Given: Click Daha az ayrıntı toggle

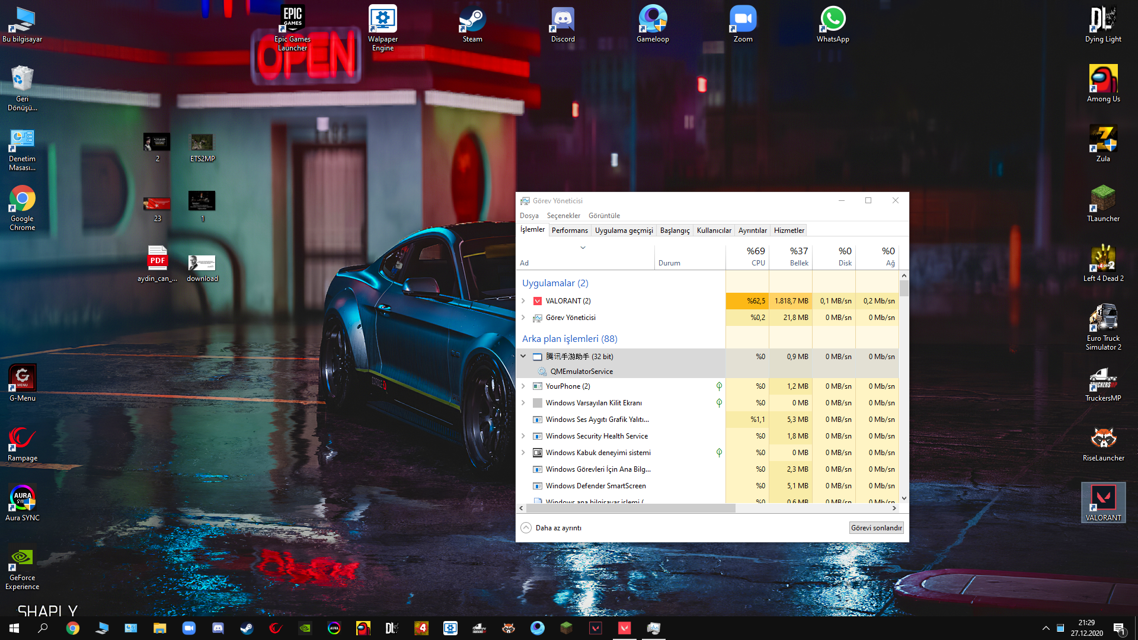Looking at the screenshot, I should (551, 528).
